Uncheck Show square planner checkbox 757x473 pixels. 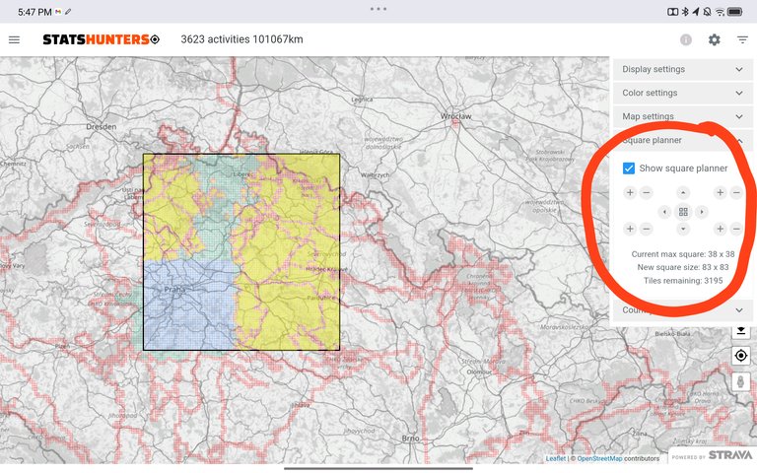(629, 169)
